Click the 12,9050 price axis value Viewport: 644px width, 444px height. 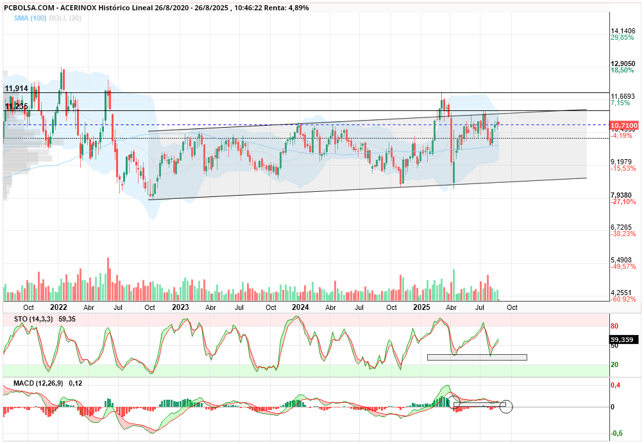point(623,64)
